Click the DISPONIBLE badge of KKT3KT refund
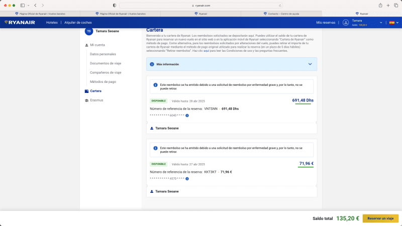 point(158,164)
